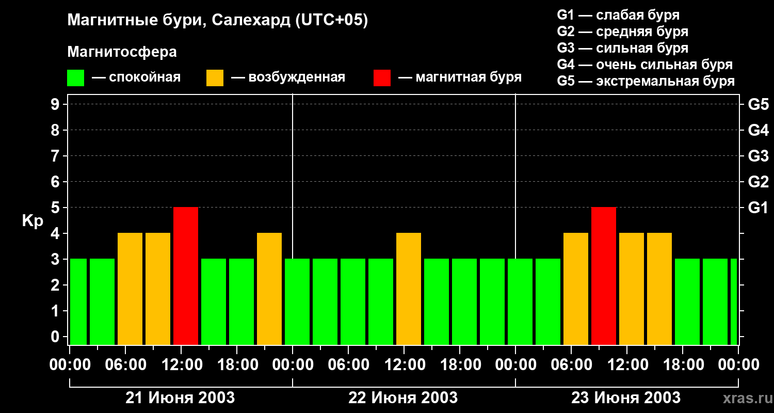Viewport: 774px width, 413px height.
Task: Click the 'Магнитосфера' heading
Action: tap(122, 52)
